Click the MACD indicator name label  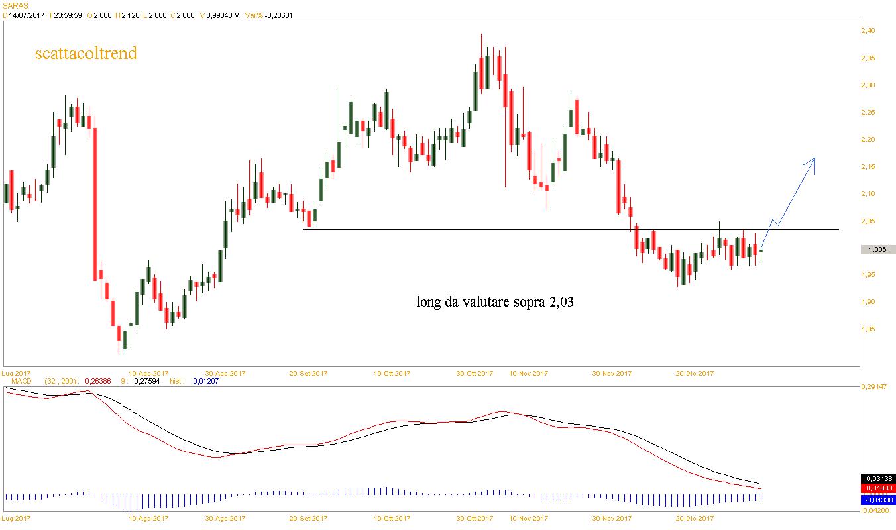pos(23,382)
